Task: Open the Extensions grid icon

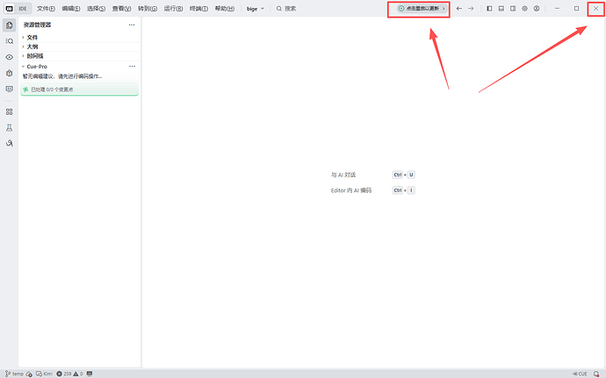Action: tap(10, 111)
